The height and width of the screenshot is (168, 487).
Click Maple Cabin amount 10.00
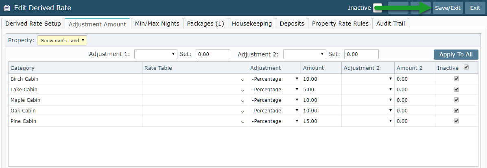point(321,100)
